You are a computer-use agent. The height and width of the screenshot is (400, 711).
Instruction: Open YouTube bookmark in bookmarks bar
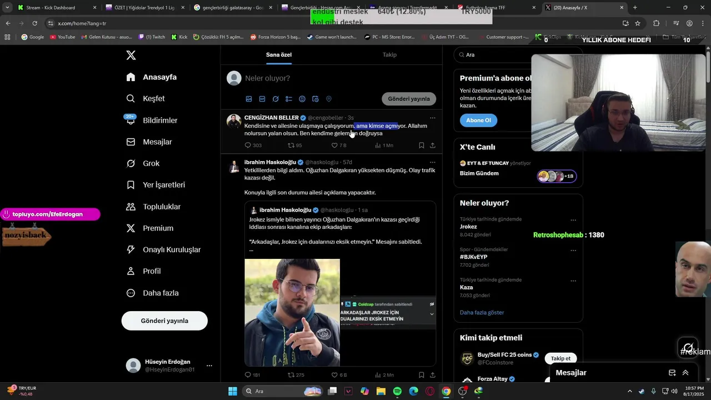(x=62, y=37)
